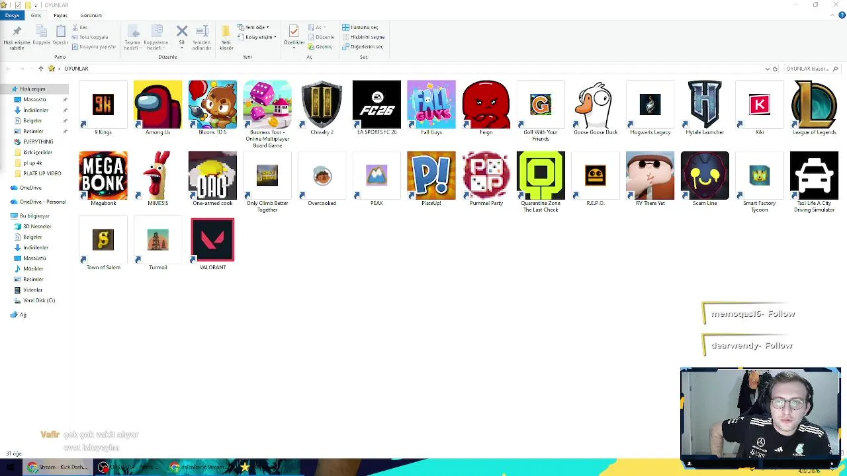The width and height of the screenshot is (847, 476).
Task: Open Yerel Disk (C:) in sidebar
Action: (x=38, y=300)
